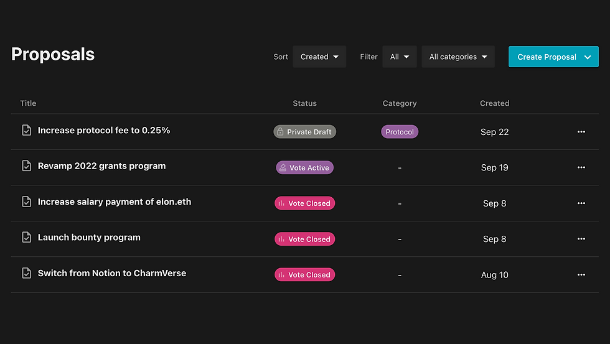Open the Created sort dropdown

click(x=319, y=57)
